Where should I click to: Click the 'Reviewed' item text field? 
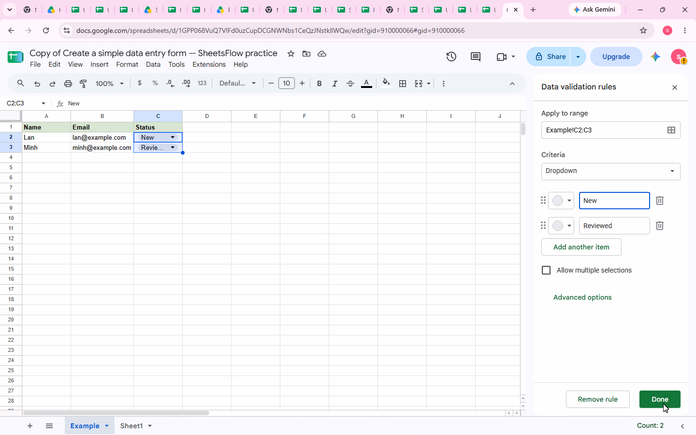[x=614, y=226]
